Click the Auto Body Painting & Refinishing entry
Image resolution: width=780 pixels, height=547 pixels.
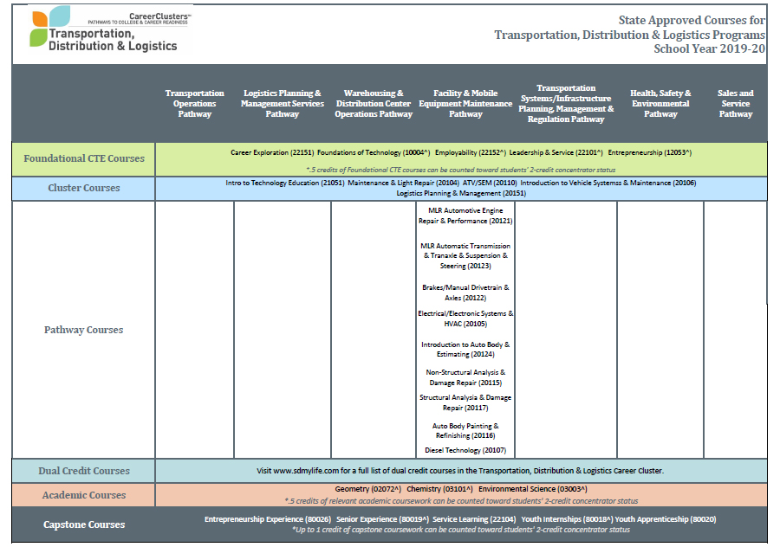[464, 430]
